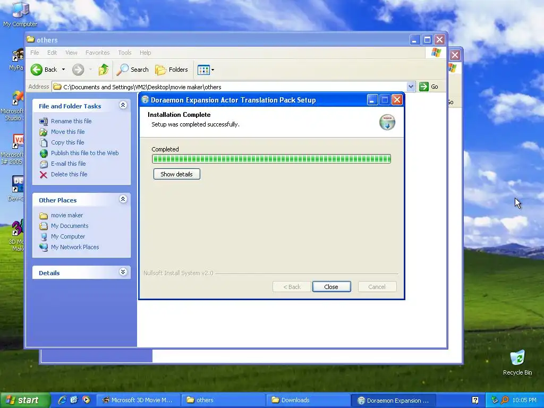
Task: Click the Setup title bar installer icon
Action: pos(145,100)
